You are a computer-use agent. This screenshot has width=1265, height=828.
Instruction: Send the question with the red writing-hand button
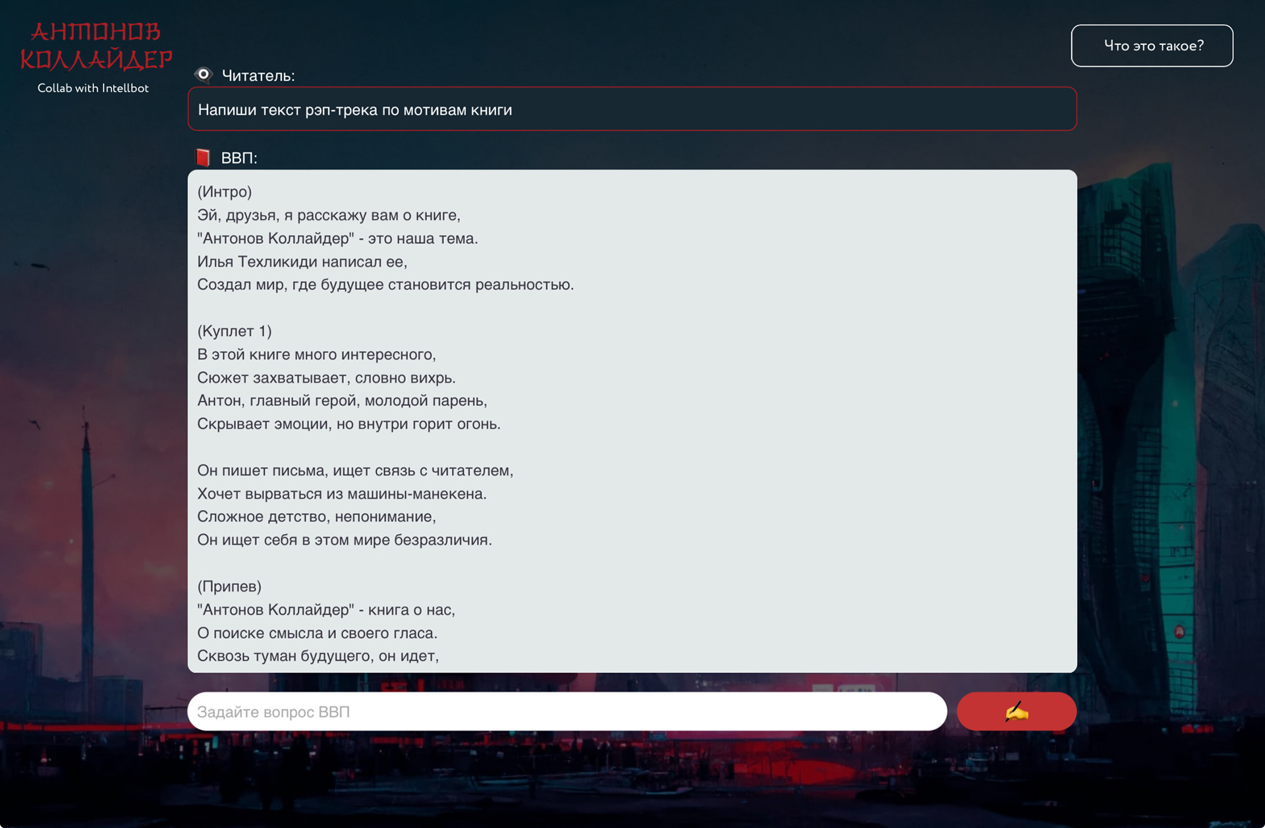coord(1016,711)
